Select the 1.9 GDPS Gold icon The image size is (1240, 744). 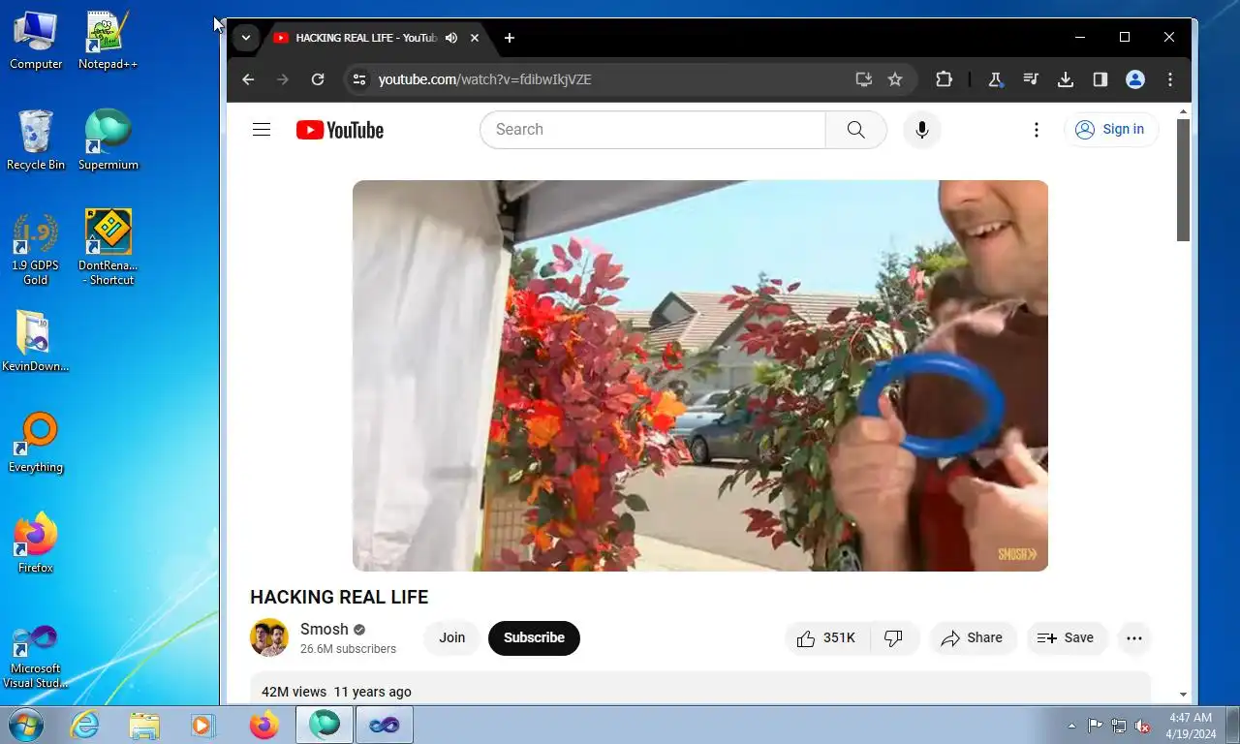pos(36,250)
